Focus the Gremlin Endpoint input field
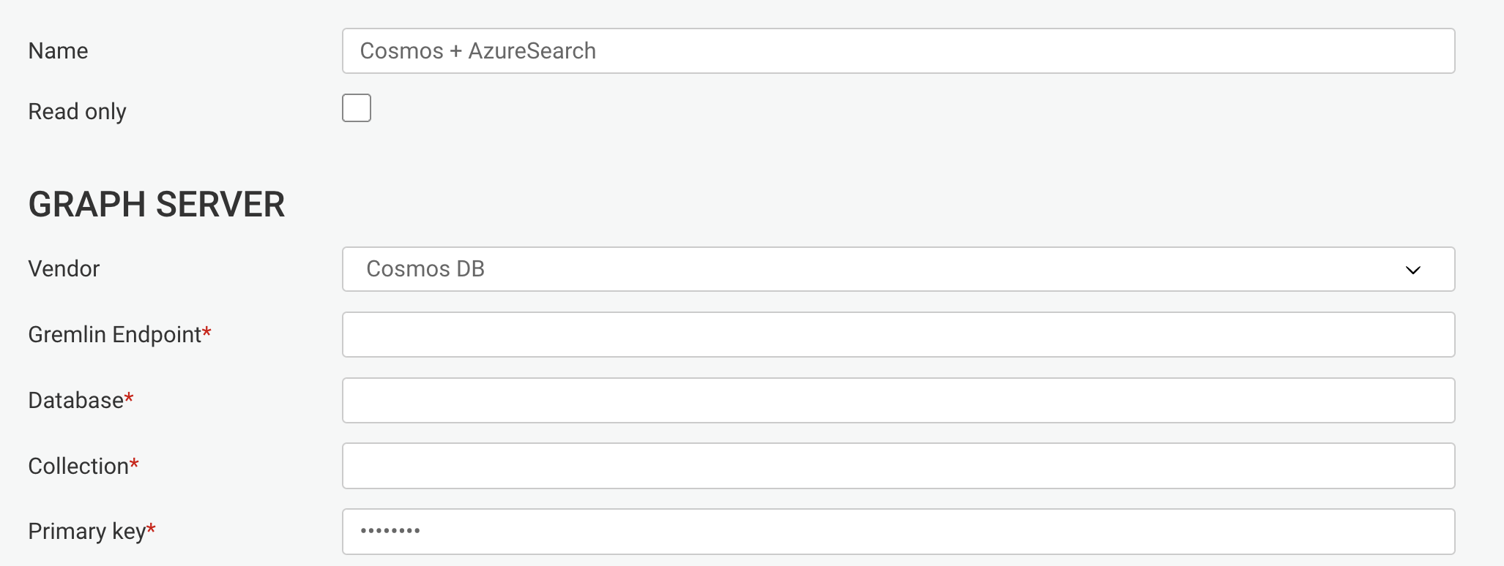 [898, 335]
